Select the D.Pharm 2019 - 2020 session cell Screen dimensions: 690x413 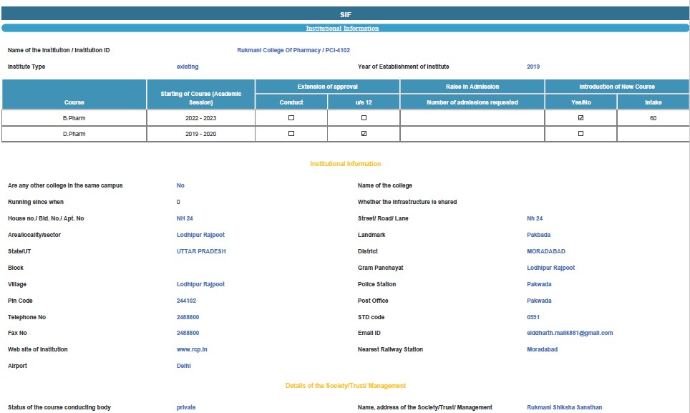click(200, 134)
